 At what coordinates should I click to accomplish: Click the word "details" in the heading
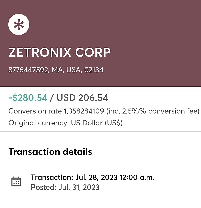(x=77, y=152)
